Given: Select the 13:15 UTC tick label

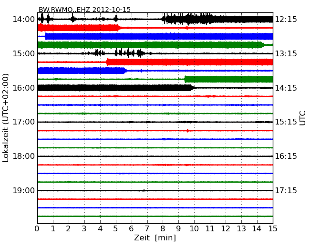Looking at the screenshot, I should (286, 53).
